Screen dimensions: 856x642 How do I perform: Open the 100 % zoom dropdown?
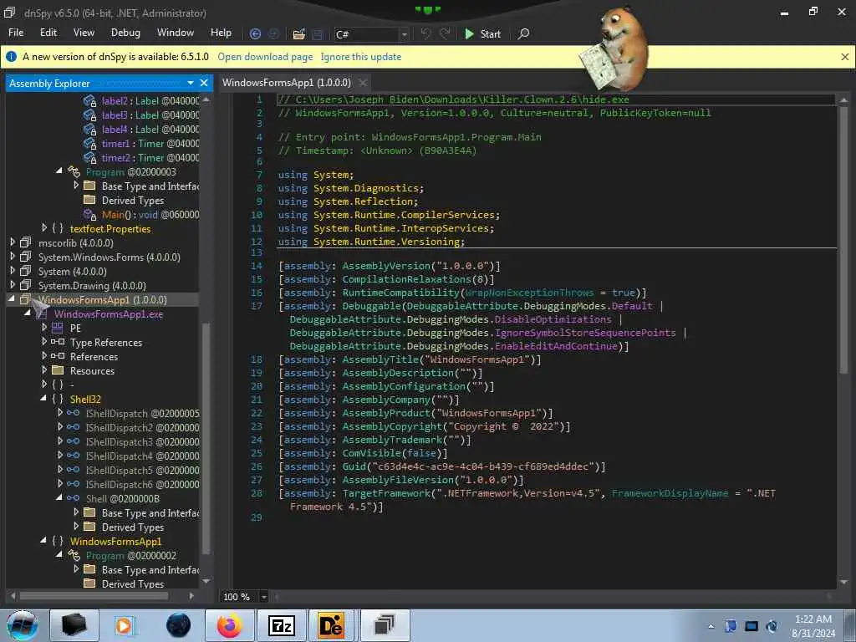coord(263,597)
